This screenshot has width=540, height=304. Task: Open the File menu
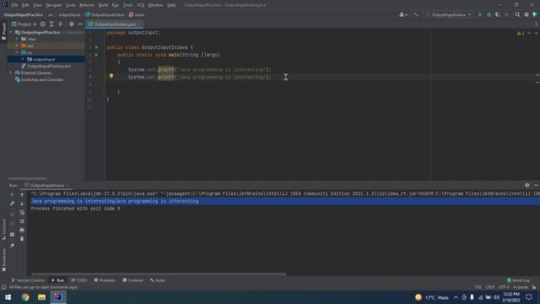click(15, 5)
